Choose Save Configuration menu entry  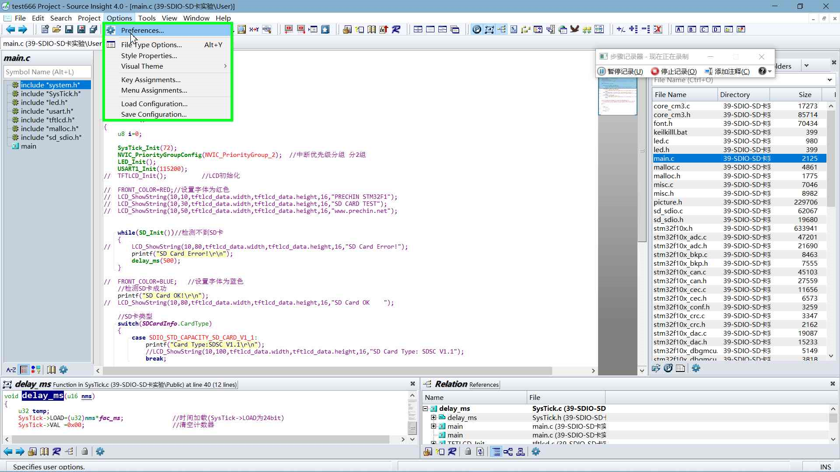pos(168,115)
